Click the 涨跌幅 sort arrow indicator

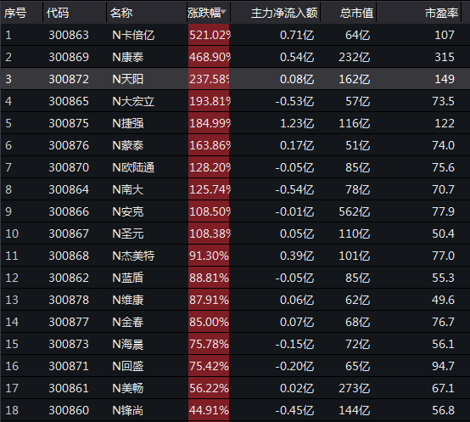pyautogui.click(x=224, y=11)
